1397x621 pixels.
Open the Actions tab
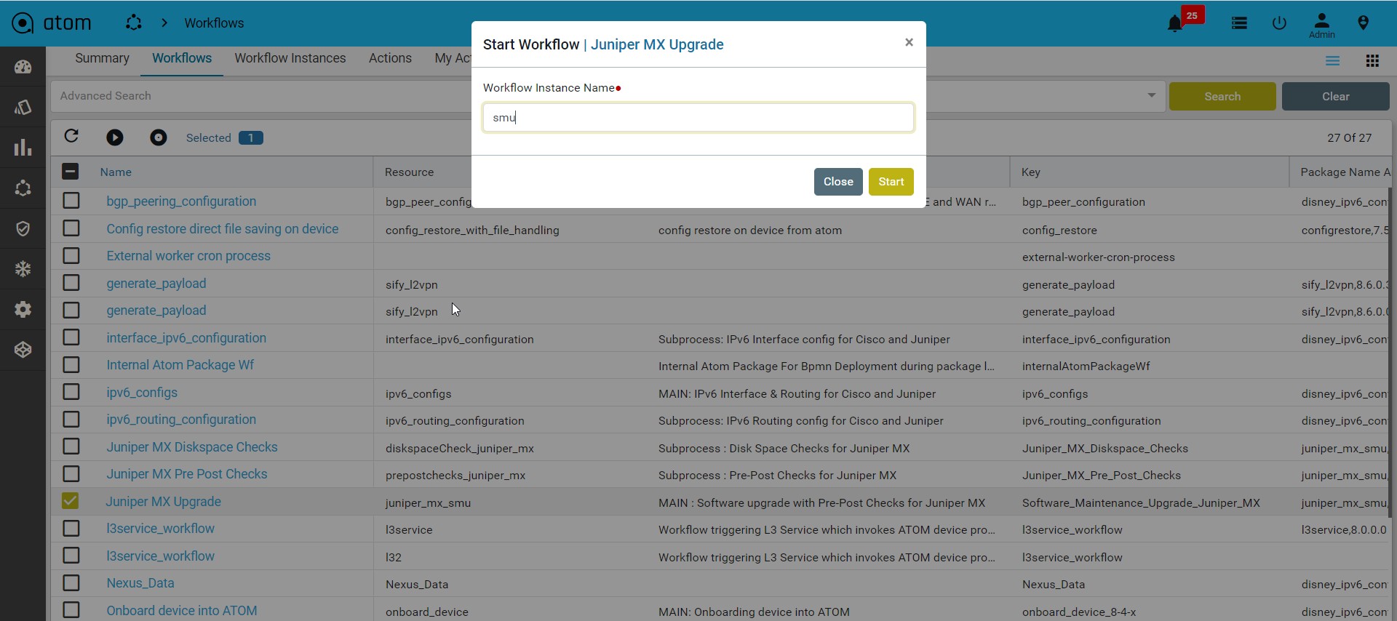tap(390, 58)
